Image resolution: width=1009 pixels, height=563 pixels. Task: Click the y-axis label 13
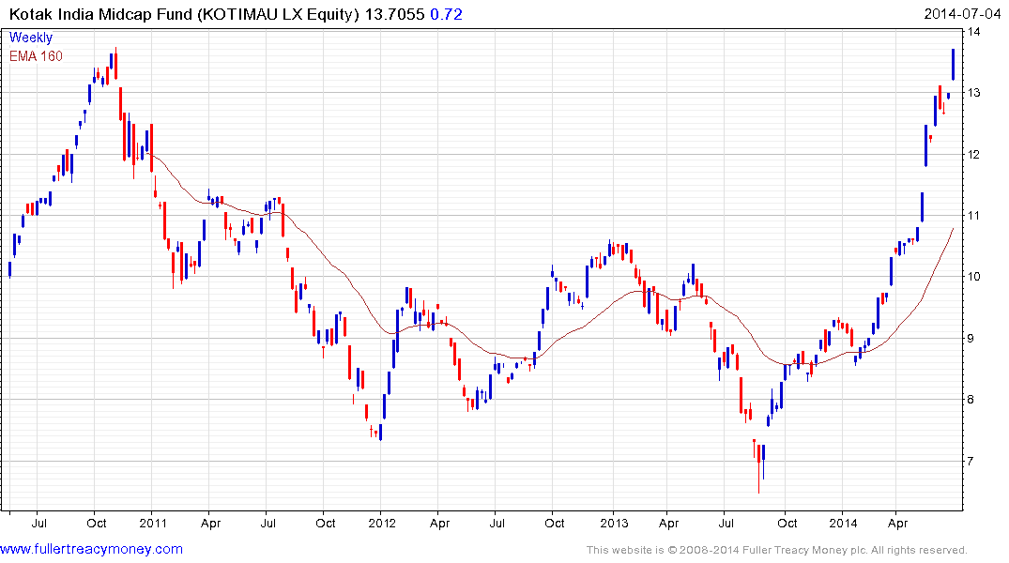(974, 93)
